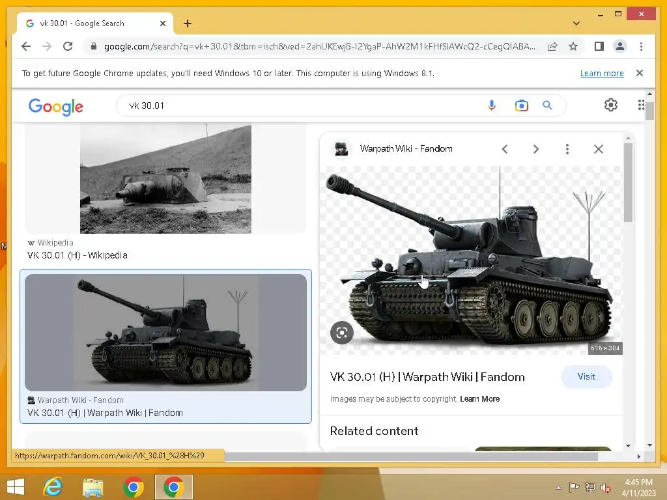Open VK 30.01 (H) | Warpath Wiki result caption
The width and height of the screenshot is (667, 500).
(x=105, y=413)
